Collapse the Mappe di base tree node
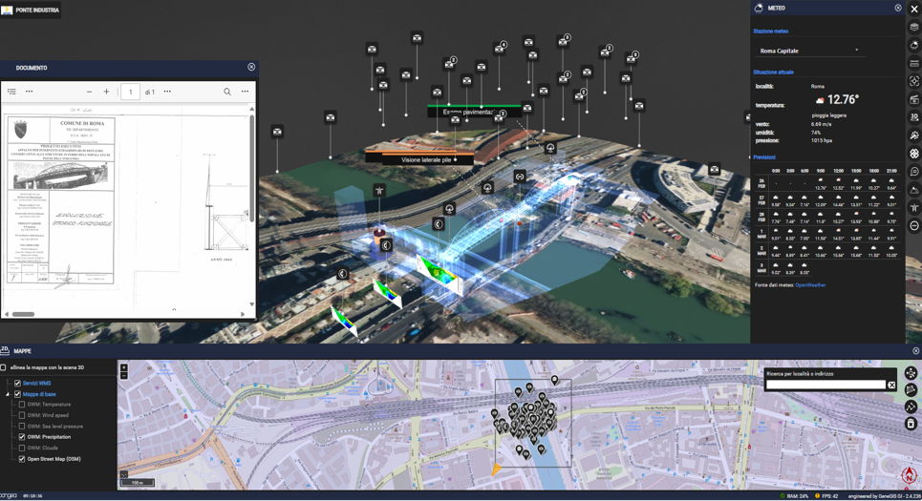The width and height of the screenshot is (922, 501). 8,394
